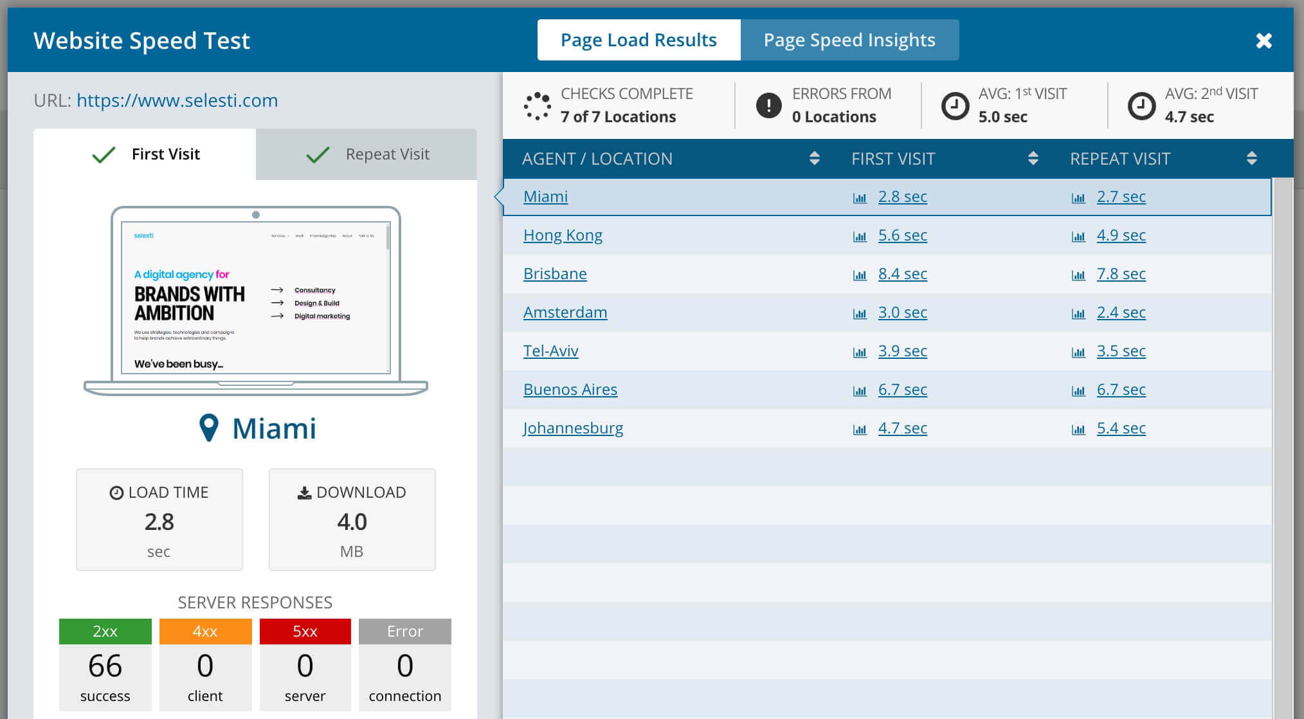
Task: Toggle the Repeat Visit tab view
Action: pyautogui.click(x=367, y=154)
